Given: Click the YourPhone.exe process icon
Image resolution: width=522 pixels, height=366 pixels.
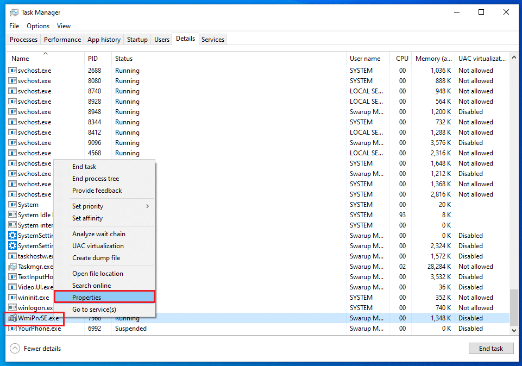Looking at the screenshot, I should (x=12, y=329).
